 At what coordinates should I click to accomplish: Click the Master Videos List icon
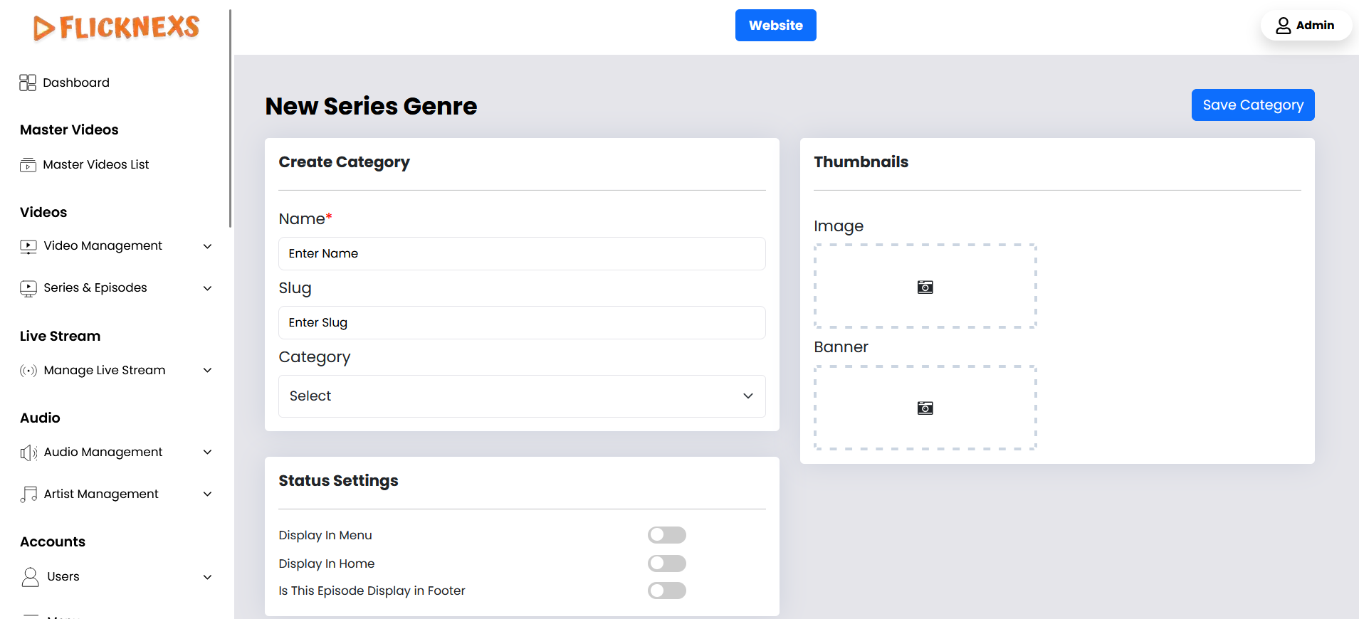pos(28,165)
